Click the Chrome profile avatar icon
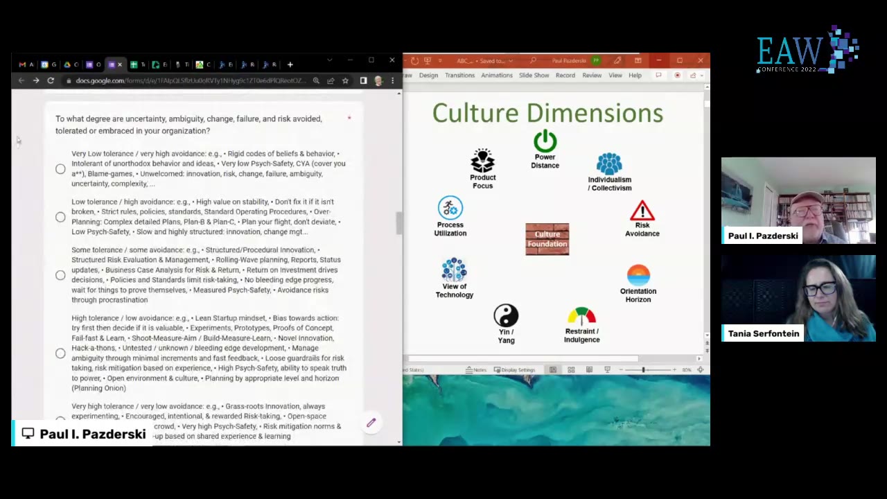 (x=378, y=80)
